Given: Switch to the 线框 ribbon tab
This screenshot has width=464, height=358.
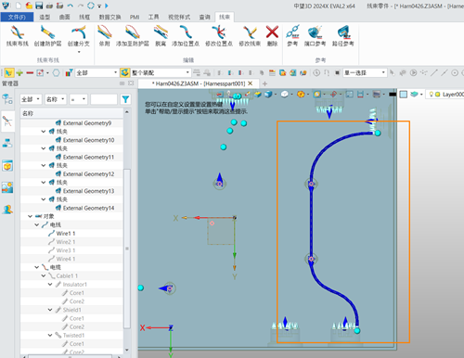Looking at the screenshot, I should (84, 17).
